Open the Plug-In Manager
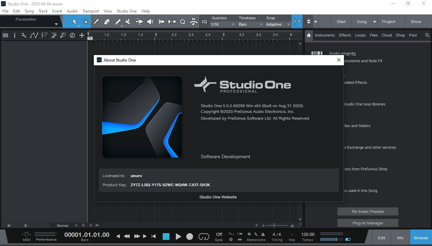The width and height of the screenshot is (432, 246). 368,223
